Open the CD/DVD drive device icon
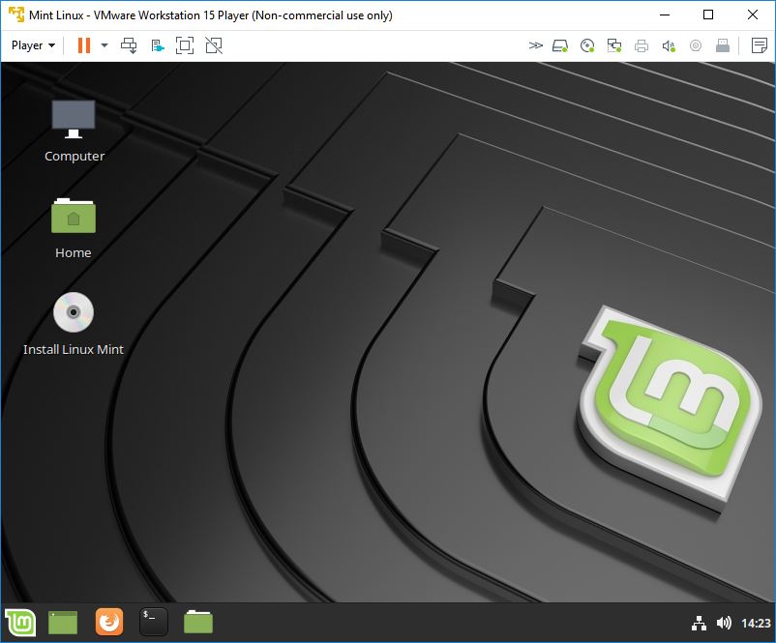 tap(587, 46)
